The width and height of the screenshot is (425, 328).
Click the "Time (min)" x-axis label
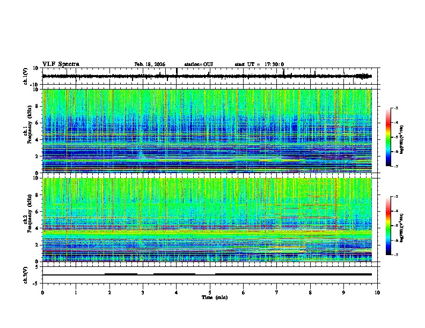coord(215,297)
